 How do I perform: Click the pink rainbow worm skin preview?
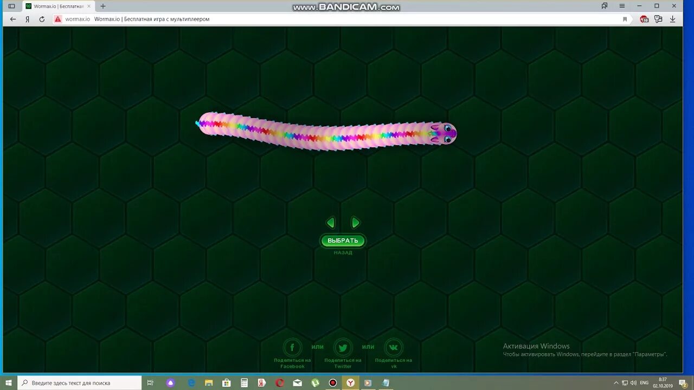326,131
